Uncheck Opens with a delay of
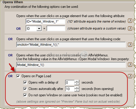This screenshot has width=136, height=109. [x=25, y=82]
